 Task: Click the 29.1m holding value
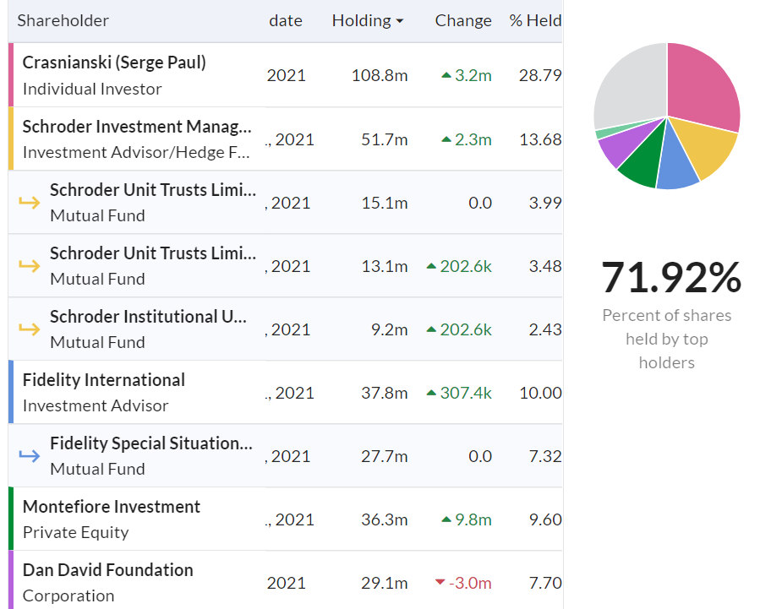[385, 584]
